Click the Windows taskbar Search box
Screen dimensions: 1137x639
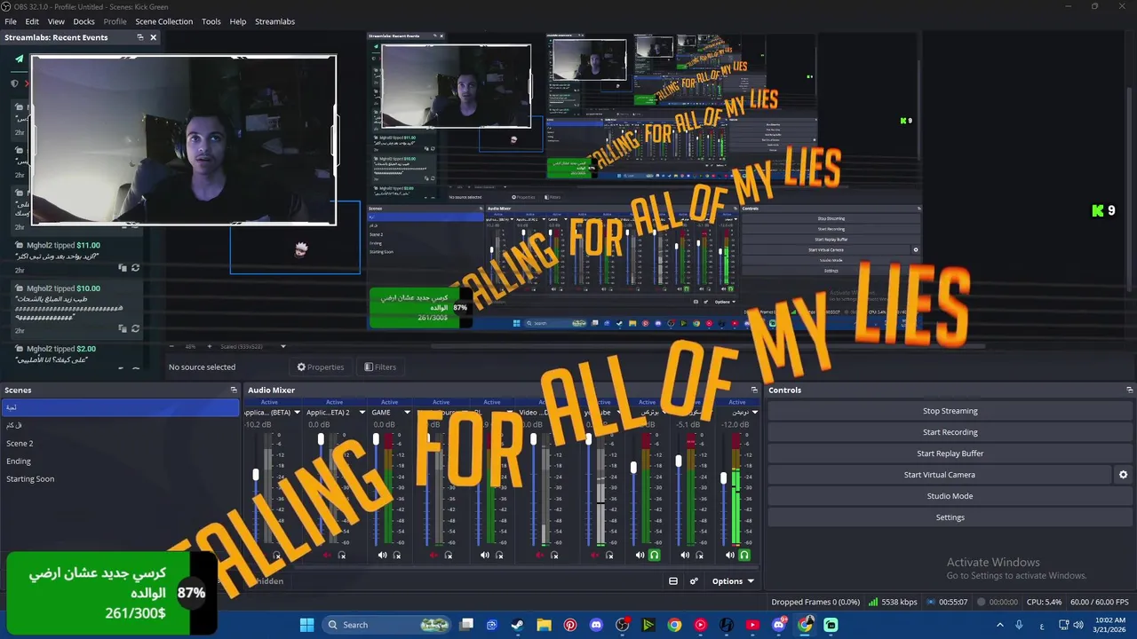[x=386, y=625]
